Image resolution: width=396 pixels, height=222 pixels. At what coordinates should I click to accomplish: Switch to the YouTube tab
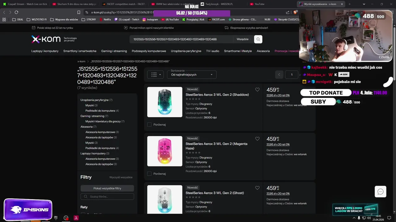[x=272, y=4]
